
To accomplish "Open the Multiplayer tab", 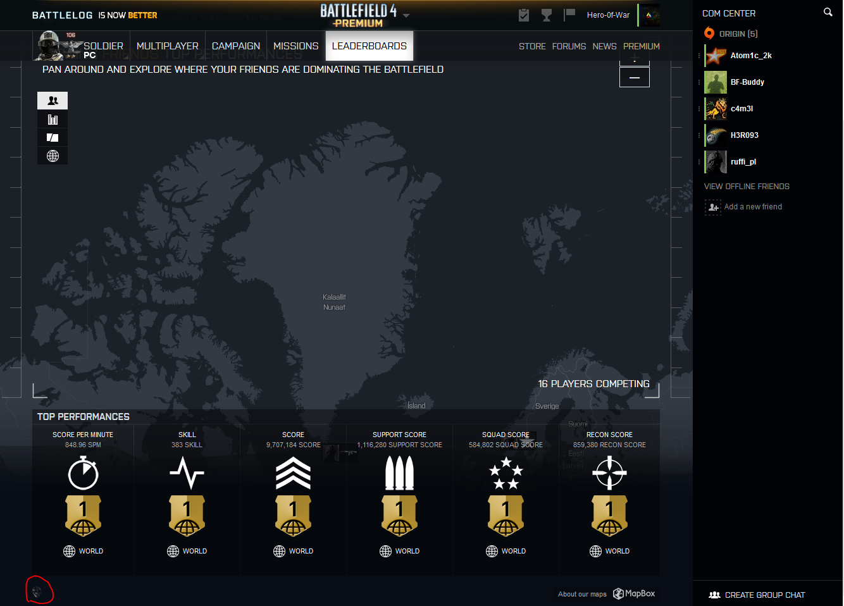I will tap(167, 46).
